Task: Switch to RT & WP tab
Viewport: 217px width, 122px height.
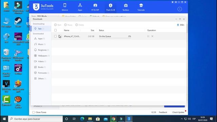Action: (95, 7)
